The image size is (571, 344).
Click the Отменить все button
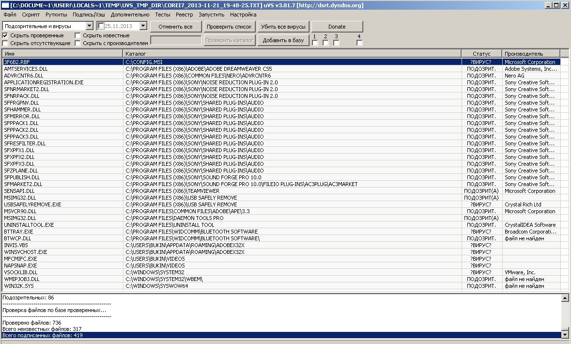tap(175, 27)
